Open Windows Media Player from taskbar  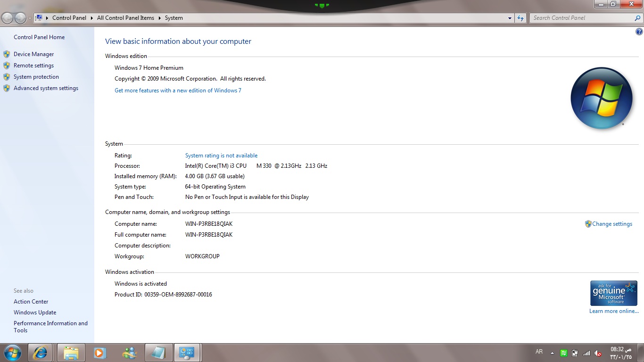(x=99, y=353)
